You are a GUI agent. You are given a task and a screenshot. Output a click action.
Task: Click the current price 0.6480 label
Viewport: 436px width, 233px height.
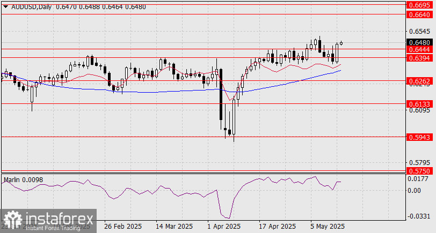pyautogui.click(x=420, y=43)
